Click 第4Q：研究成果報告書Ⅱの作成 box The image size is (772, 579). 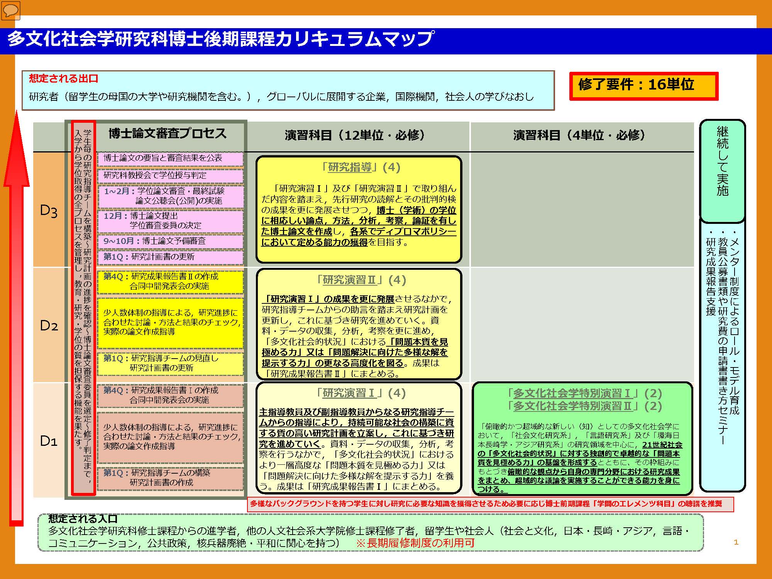[x=170, y=282]
